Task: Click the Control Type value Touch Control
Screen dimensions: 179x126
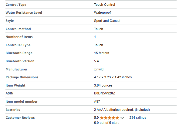Action: coord(104,5)
